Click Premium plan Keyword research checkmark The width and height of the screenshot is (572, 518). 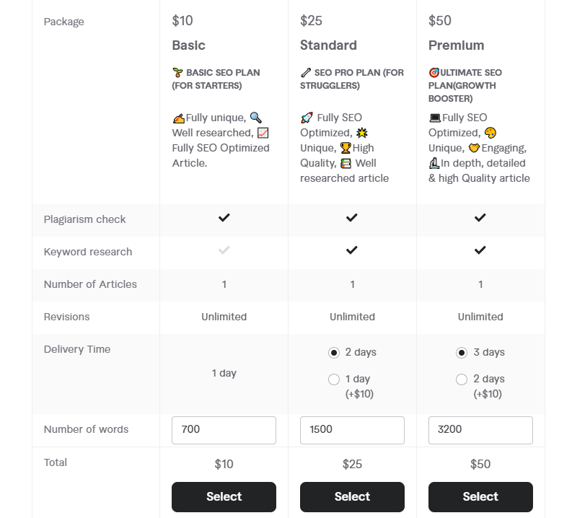pyautogui.click(x=480, y=250)
